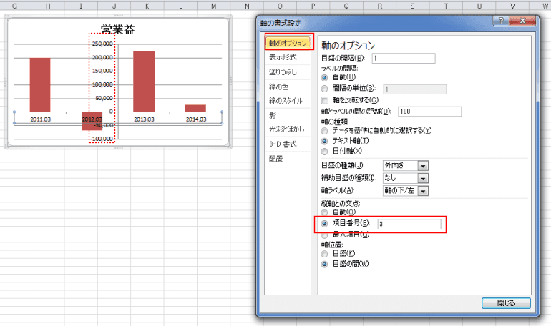The image size is (551, 326).
Task: Select the 影 category
Action: (273, 115)
